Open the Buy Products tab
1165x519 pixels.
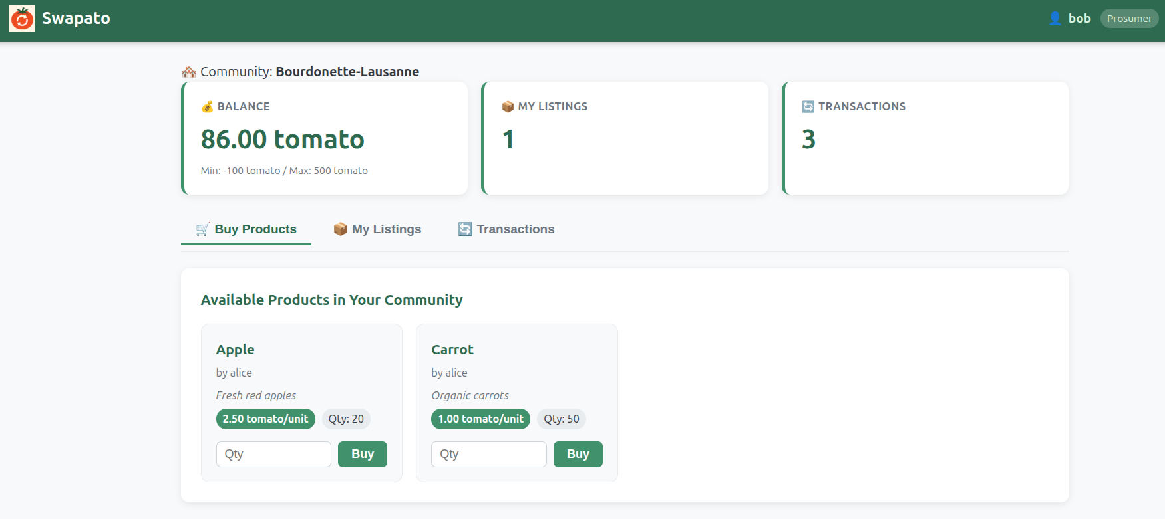pos(246,229)
